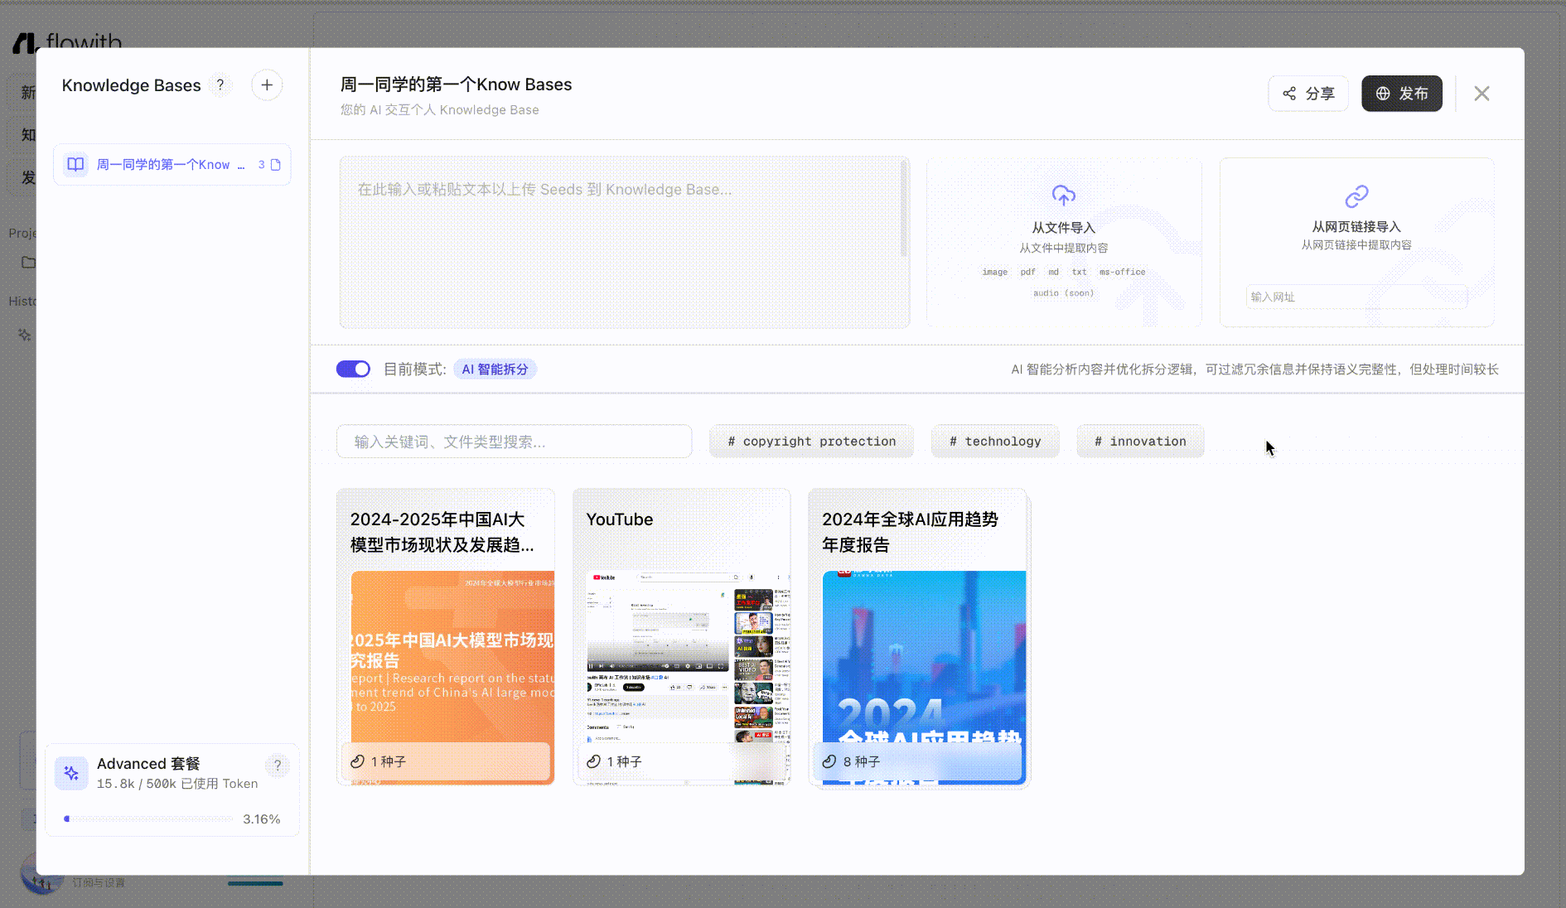Image resolution: width=1566 pixels, height=908 pixels.
Task: Click the seeds textarea scrollbar
Action: coord(904,209)
